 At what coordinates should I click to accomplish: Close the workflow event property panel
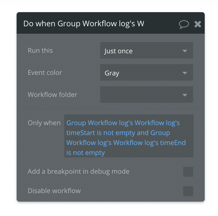click(x=198, y=24)
